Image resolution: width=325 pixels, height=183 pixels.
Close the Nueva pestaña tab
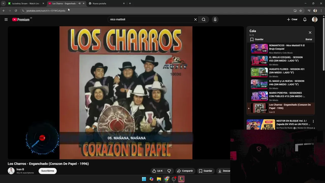(x=124, y=4)
